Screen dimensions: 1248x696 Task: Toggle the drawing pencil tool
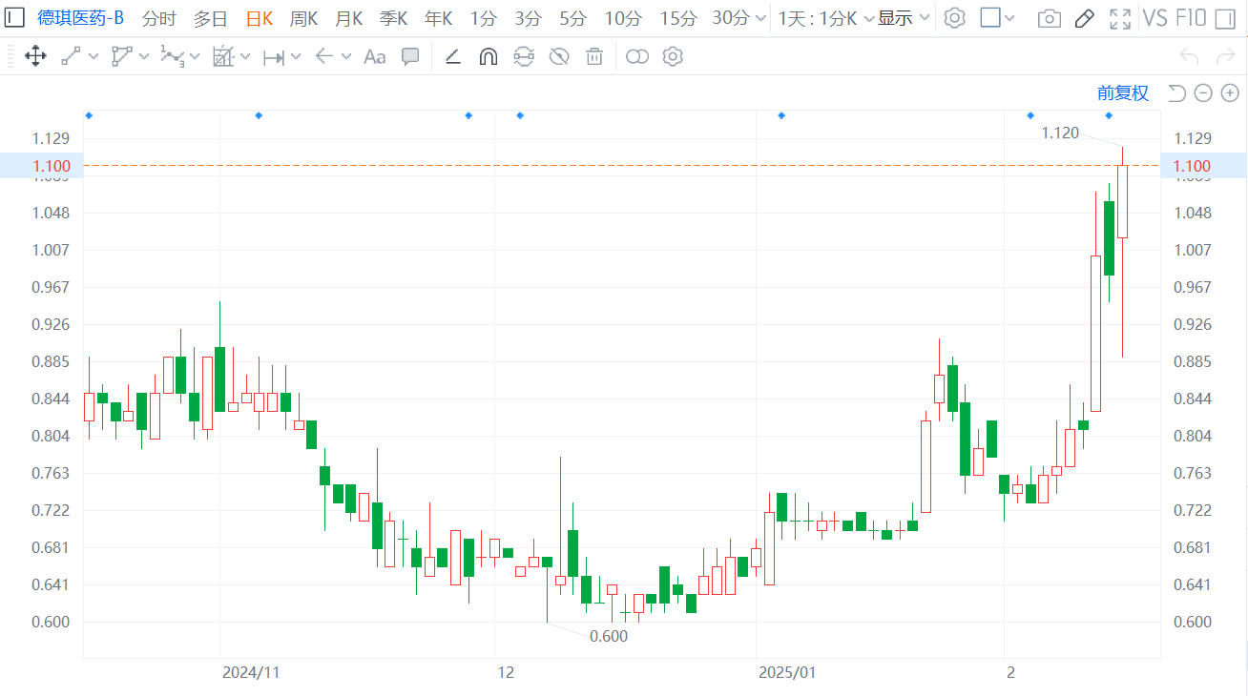tap(1084, 18)
